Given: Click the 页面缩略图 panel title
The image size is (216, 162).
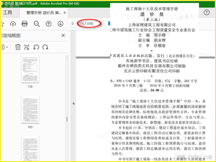Looking at the screenshot, I should tap(11, 36).
